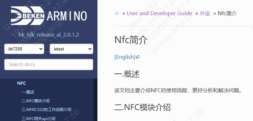
Task: Click the Nfc简介 breadcrumb text
Action: tap(227, 14)
